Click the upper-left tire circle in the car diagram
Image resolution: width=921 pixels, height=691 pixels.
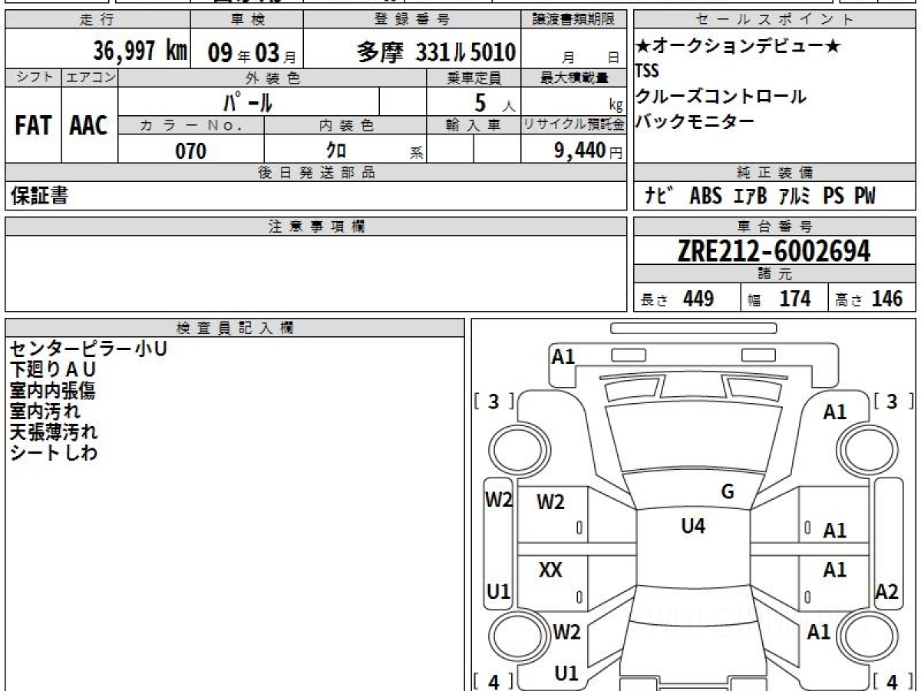pyautogui.click(x=513, y=448)
